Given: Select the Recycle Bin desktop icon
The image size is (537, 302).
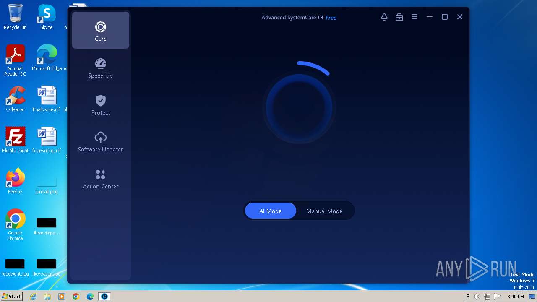Looking at the screenshot, I should [x=15, y=17].
